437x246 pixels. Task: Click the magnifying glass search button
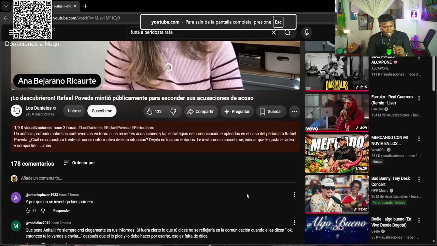(287, 32)
